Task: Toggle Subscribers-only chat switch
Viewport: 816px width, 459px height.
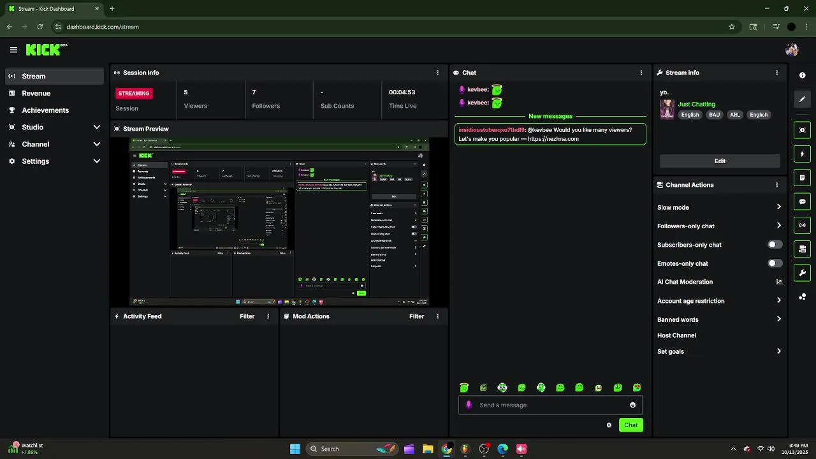Action: pos(775,245)
